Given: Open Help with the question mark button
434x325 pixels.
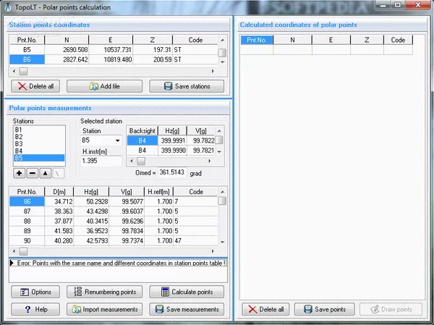Looking at the screenshot, I should pyautogui.click(x=35, y=309).
